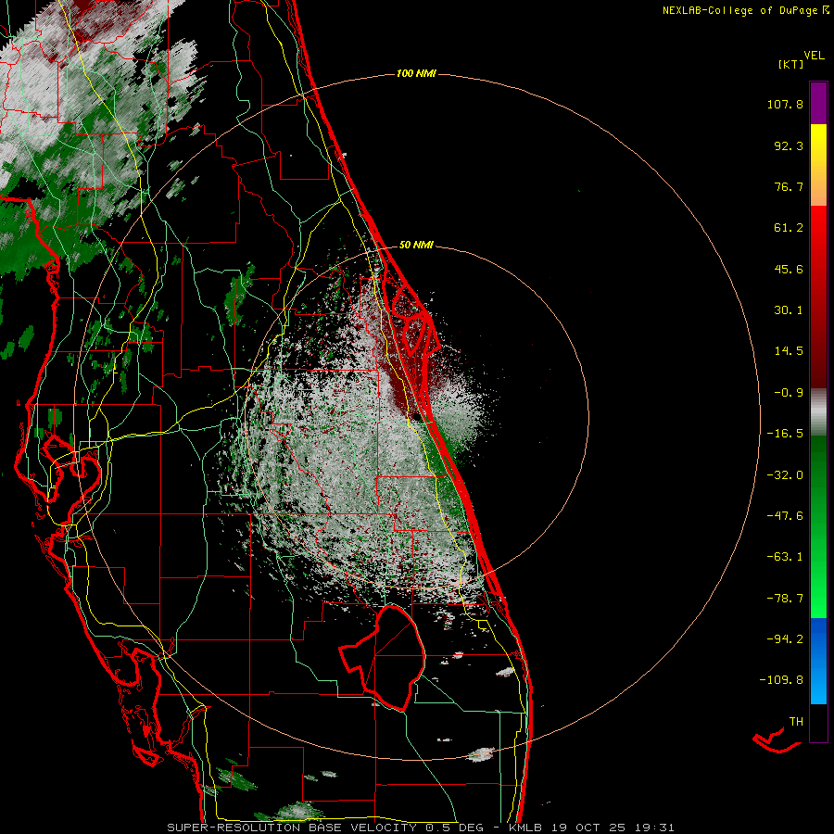Viewport: 834px width, 834px height.
Task: Click the yellow-orange segment of the color bar
Action: pos(818,165)
